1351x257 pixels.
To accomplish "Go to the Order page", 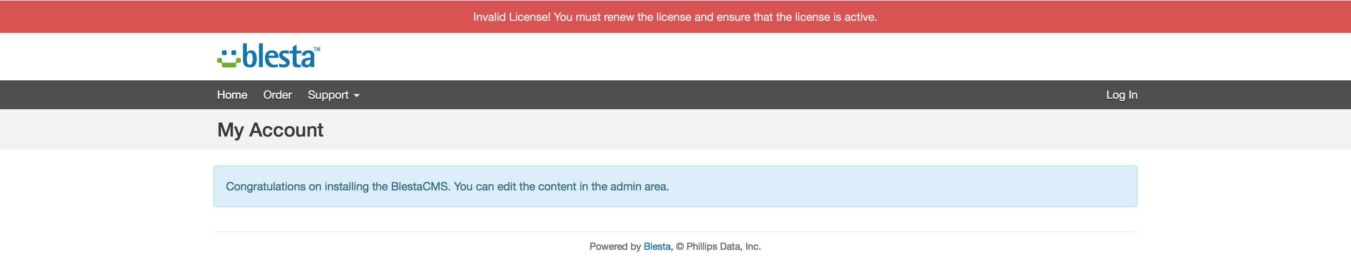I will (277, 95).
